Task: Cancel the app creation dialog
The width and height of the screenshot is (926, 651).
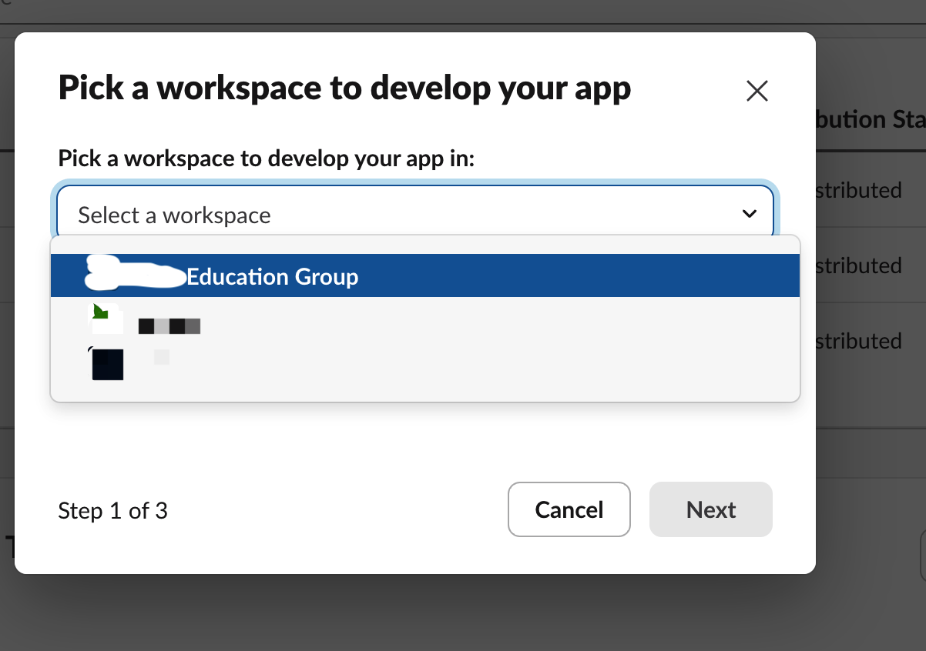Action: (x=569, y=509)
